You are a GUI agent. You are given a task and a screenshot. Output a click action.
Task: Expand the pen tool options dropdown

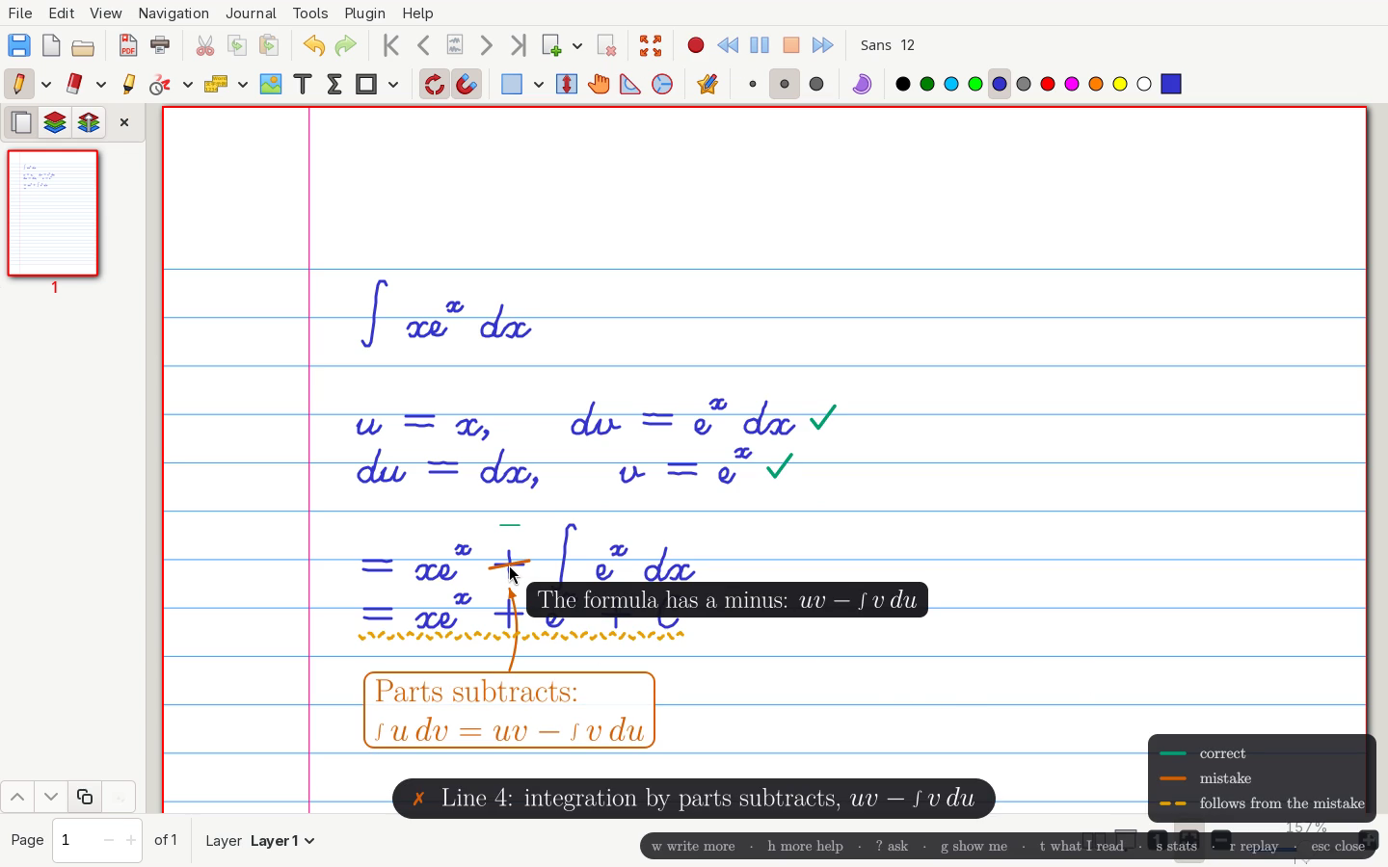coord(45,85)
